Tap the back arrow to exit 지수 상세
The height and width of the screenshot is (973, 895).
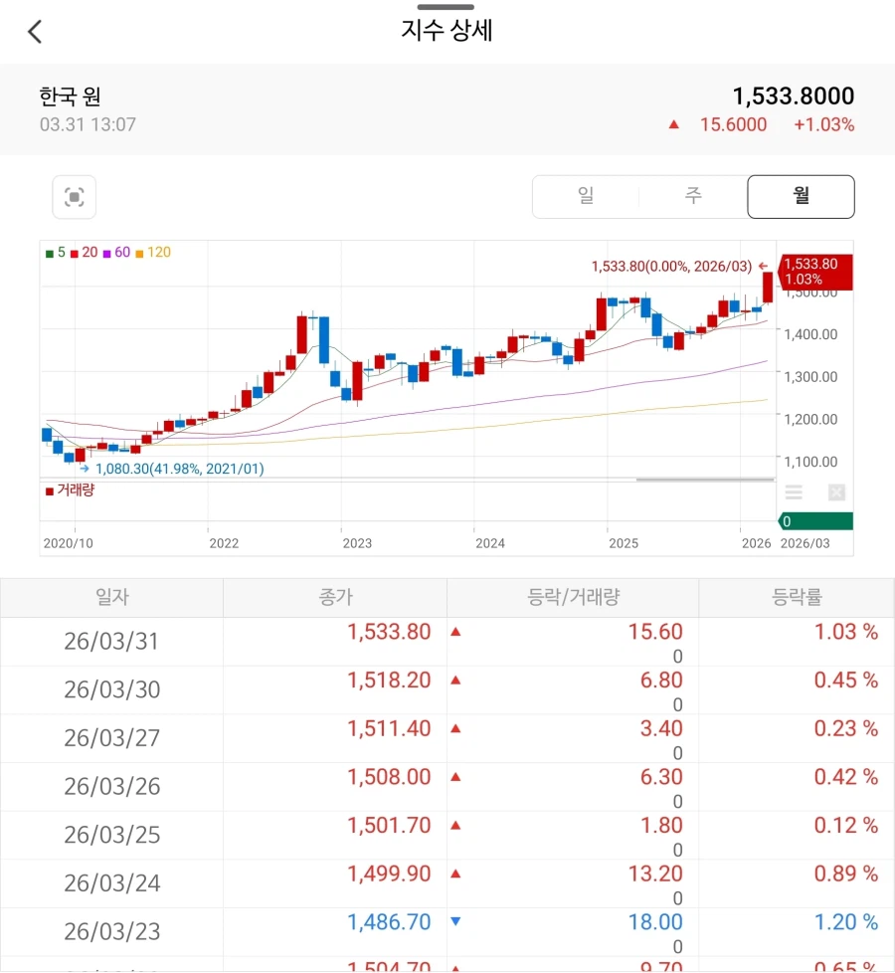pyautogui.click(x=36, y=31)
